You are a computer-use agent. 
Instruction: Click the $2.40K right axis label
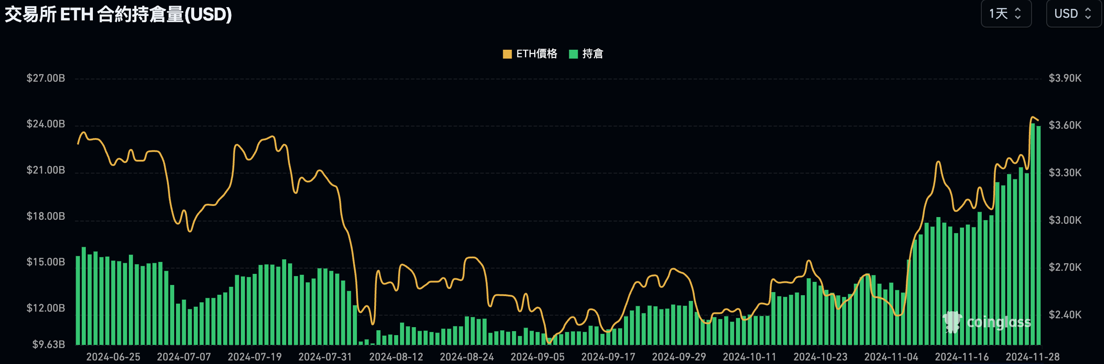[1065, 315]
